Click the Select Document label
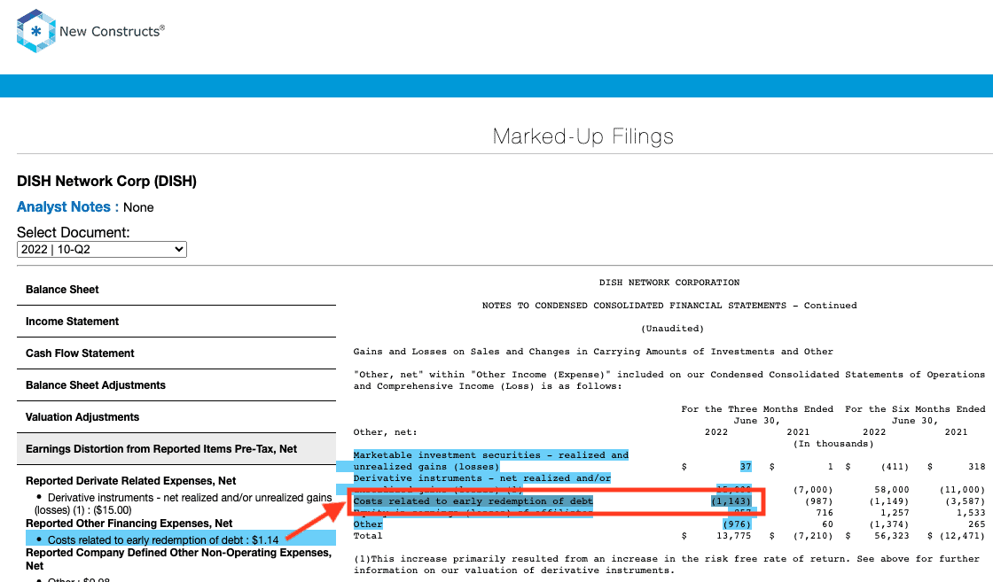This screenshot has height=582, width=993. [x=74, y=232]
